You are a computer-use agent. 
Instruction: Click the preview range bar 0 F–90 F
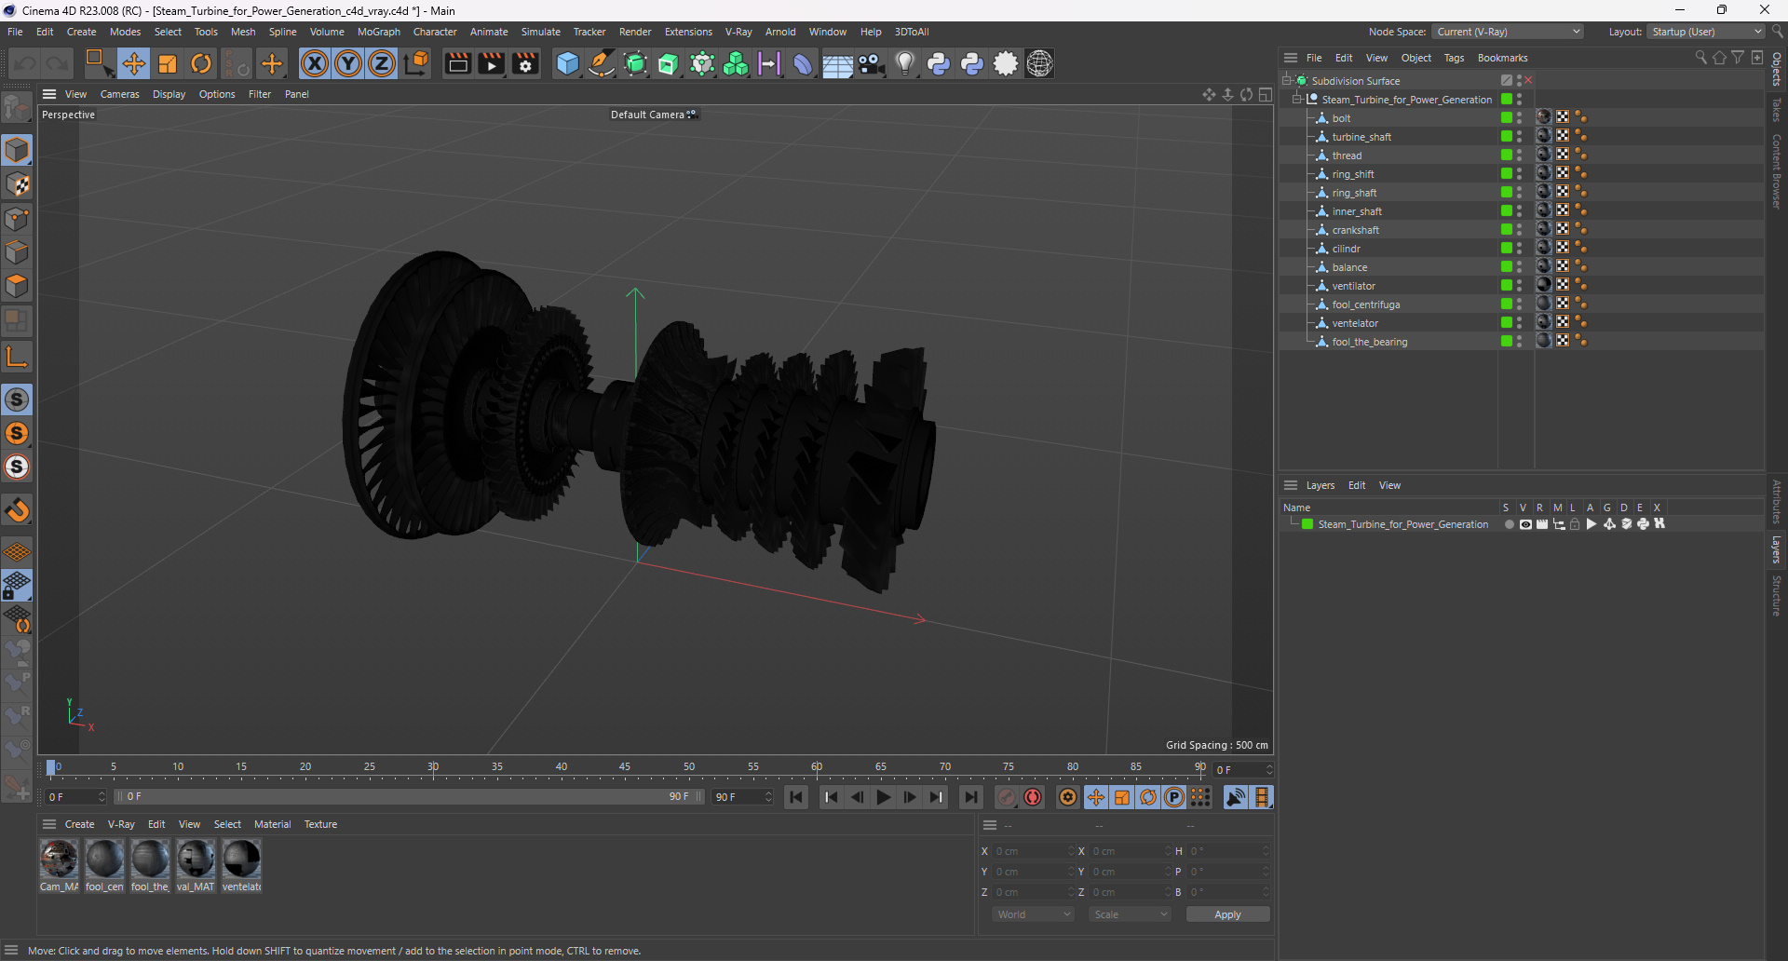tap(409, 797)
